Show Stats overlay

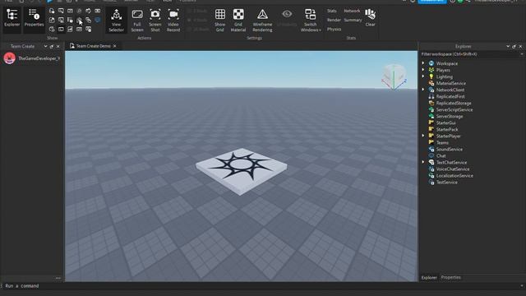pyautogui.click(x=332, y=11)
